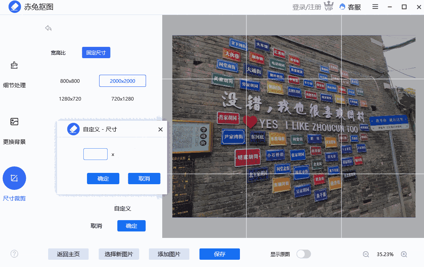Toggle the 显示原图 switch
Viewport: 424px width, 267px height.
[303, 254]
